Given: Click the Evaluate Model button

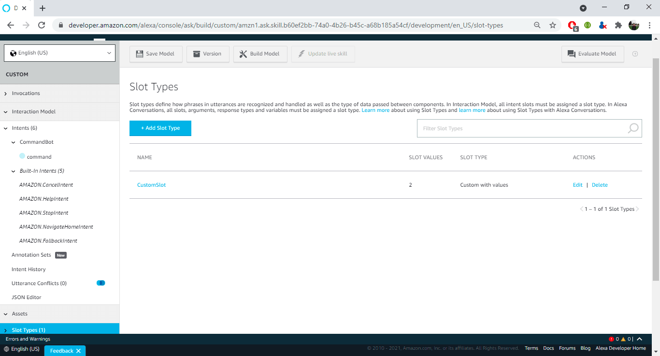Looking at the screenshot, I should click(592, 54).
